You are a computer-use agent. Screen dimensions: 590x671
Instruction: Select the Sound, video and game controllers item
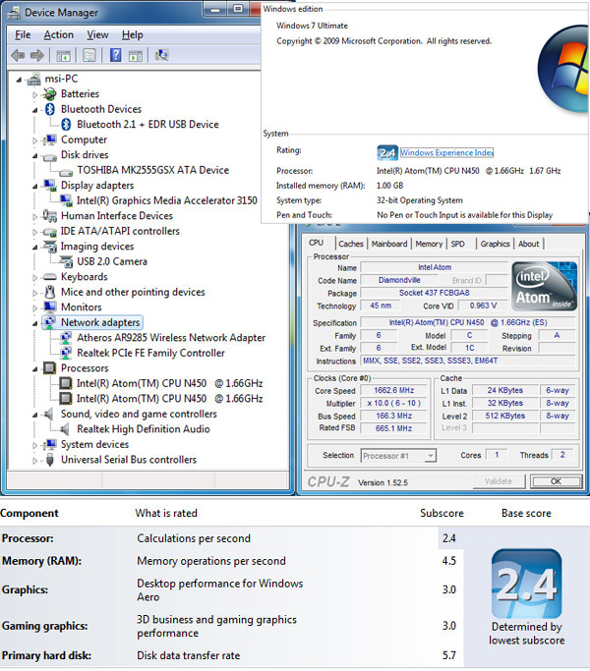click(139, 414)
